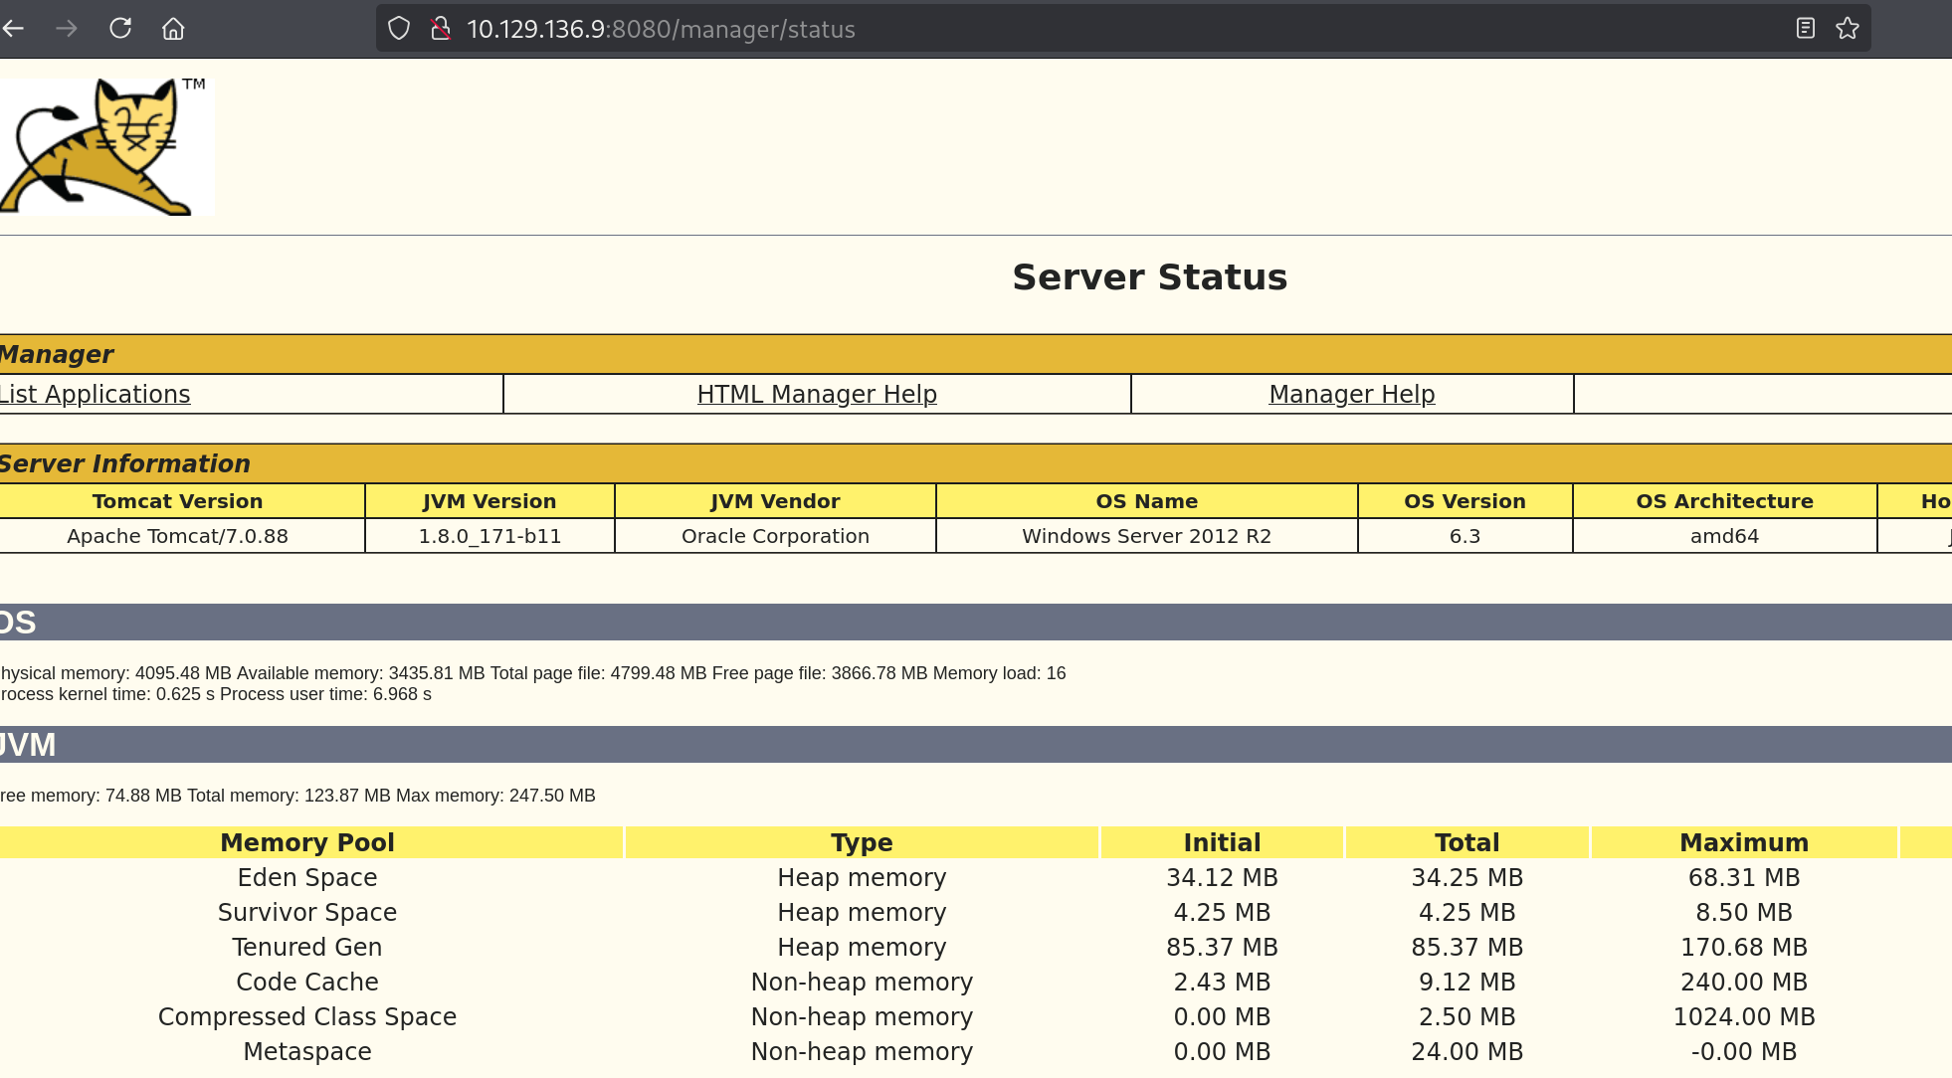Bookmark this page with star icon
Image resolution: width=1952 pixels, height=1078 pixels.
coord(1848,29)
